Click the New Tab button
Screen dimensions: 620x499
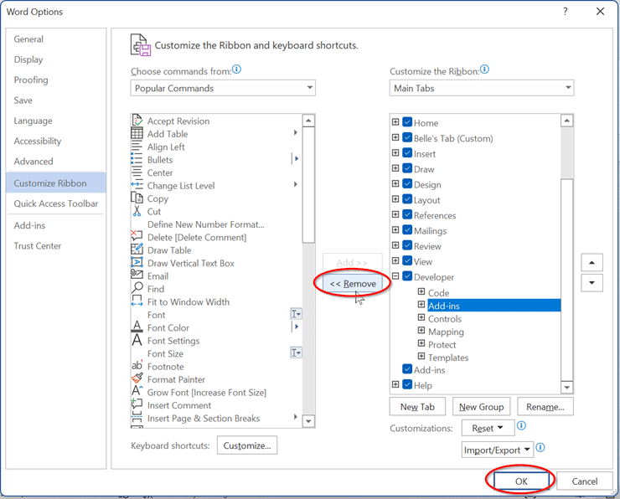[417, 407]
